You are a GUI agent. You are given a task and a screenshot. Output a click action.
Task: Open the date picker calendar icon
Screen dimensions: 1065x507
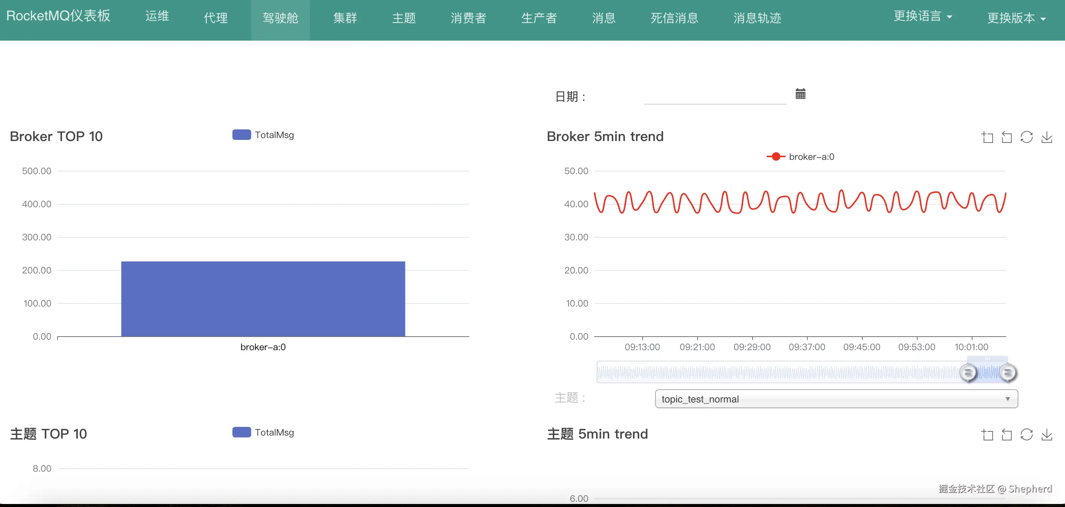click(800, 94)
